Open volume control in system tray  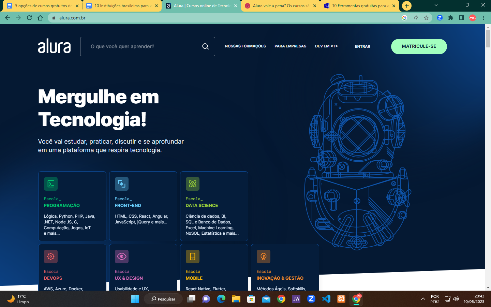pos(456,299)
